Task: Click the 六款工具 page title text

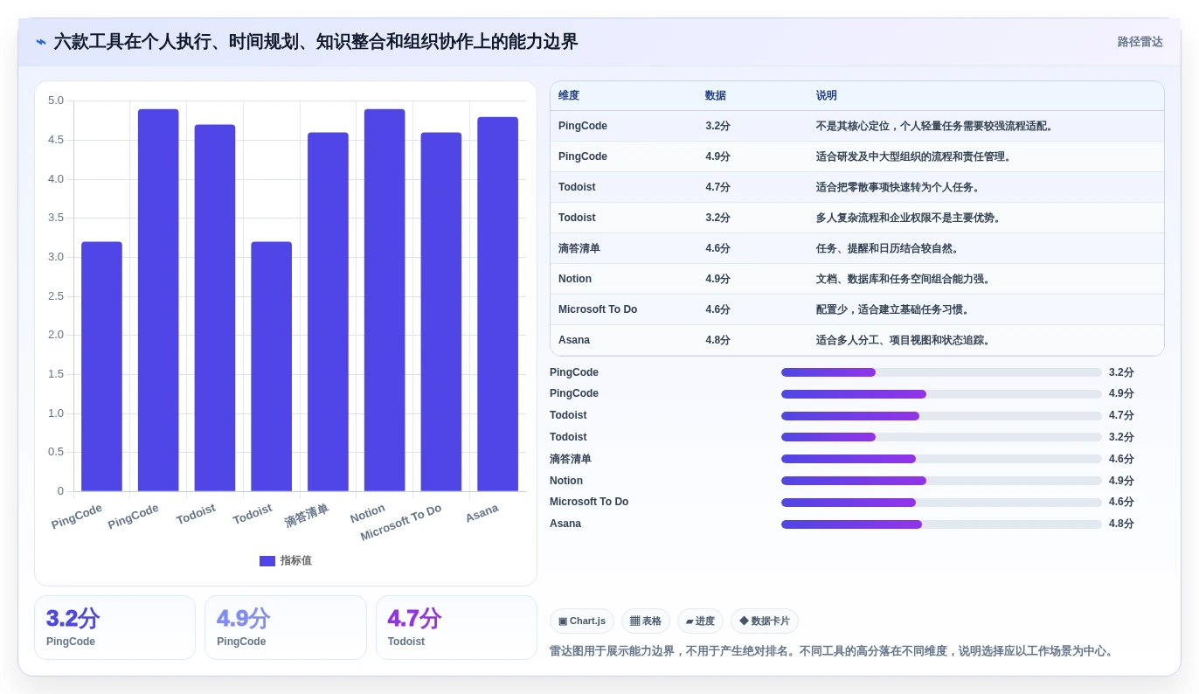Action: [x=315, y=42]
